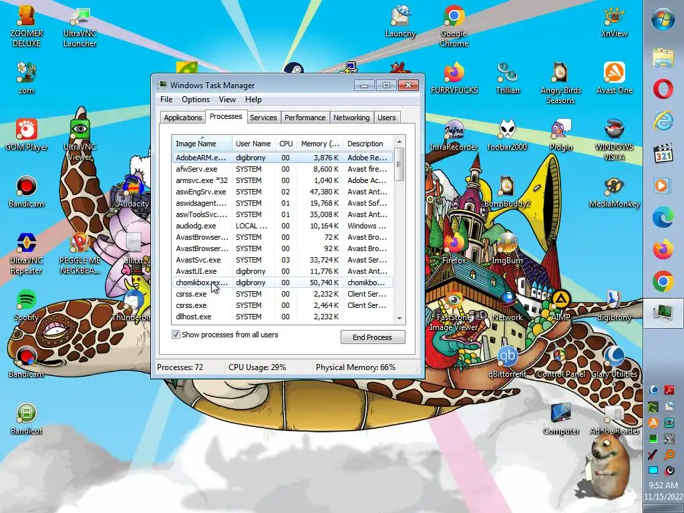Select the Glary Utilities desktop icon
The height and width of the screenshot is (513, 684).
point(615,365)
